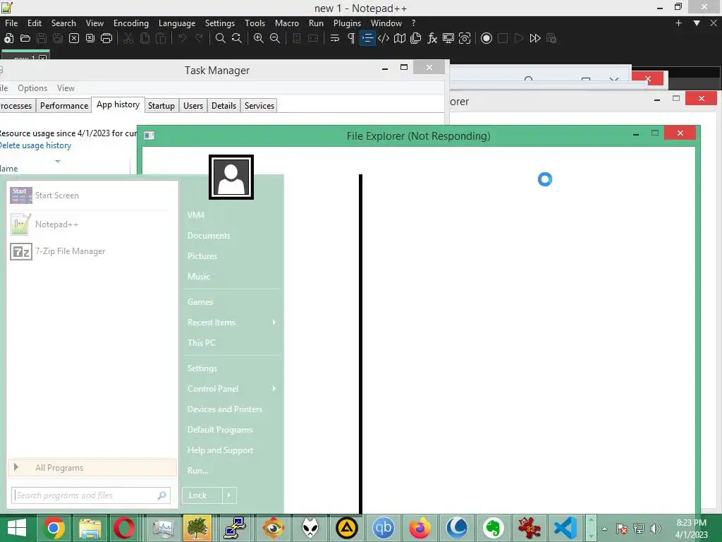The image size is (722, 542).
Task: Open Music from start menu
Action: click(x=198, y=277)
